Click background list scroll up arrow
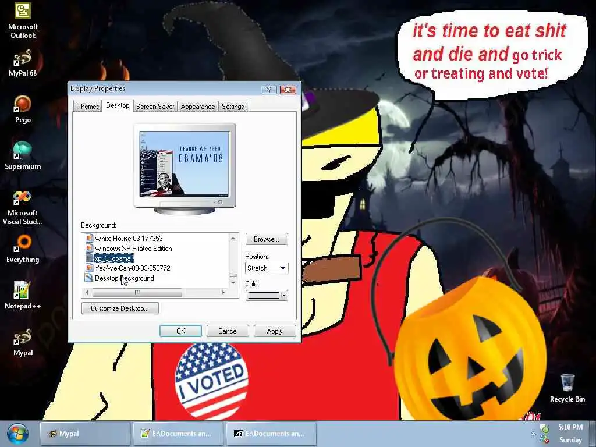The image size is (596, 447). pyautogui.click(x=233, y=238)
